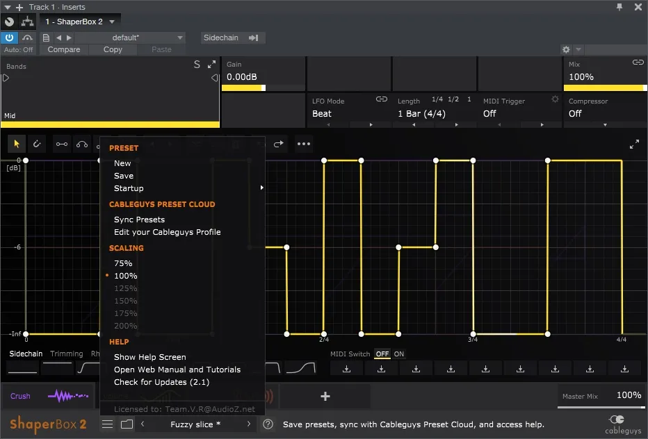This screenshot has width=648, height=439.
Task: Open the preset browser folder icon
Action: click(x=127, y=424)
